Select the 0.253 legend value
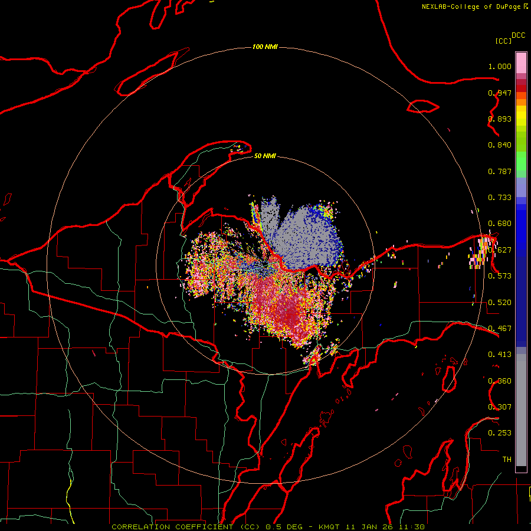Viewport: 531px width, 531px height. pos(500,433)
